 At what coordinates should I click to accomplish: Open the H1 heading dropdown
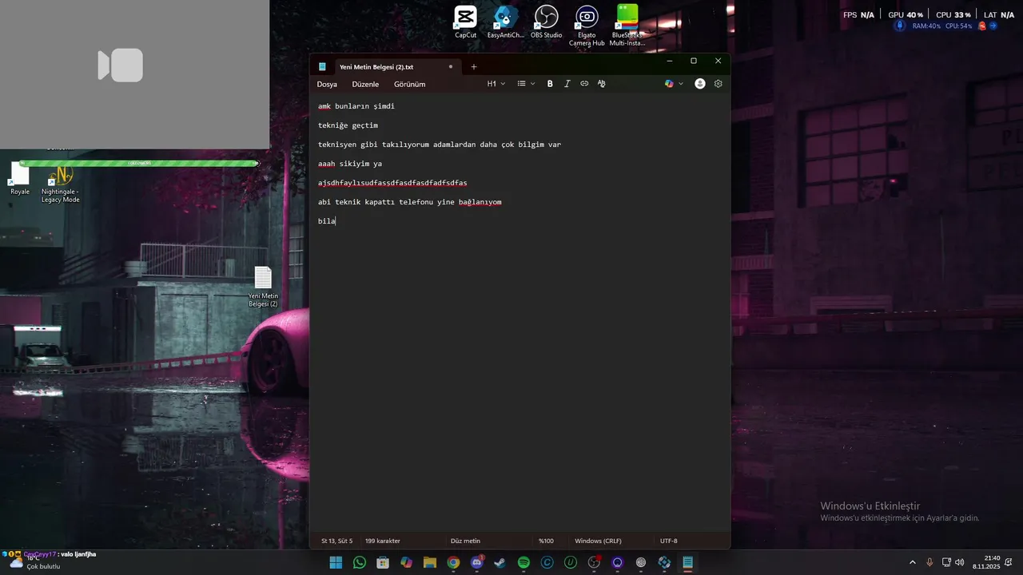[x=496, y=84]
